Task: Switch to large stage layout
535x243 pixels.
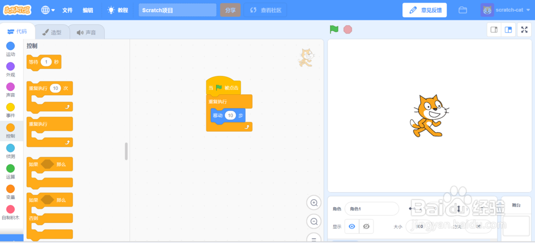Action: 508,29
